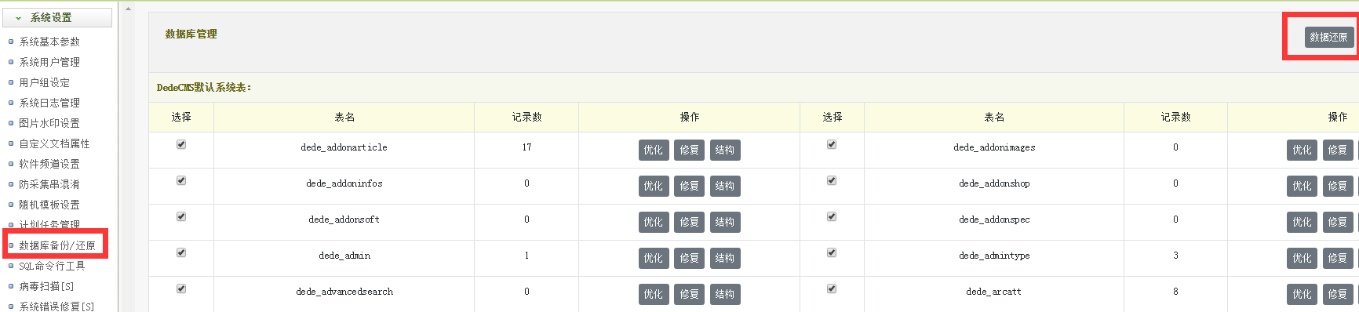Viewport: 1359px width, 312px height.
Task: View structure of dede_addonsoft table
Action: [725, 222]
